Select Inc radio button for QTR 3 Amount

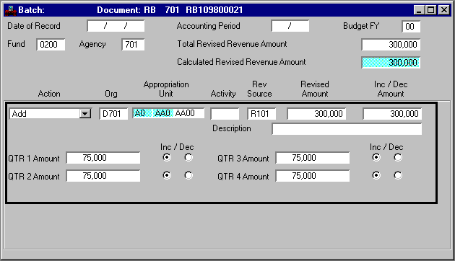point(376,157)
